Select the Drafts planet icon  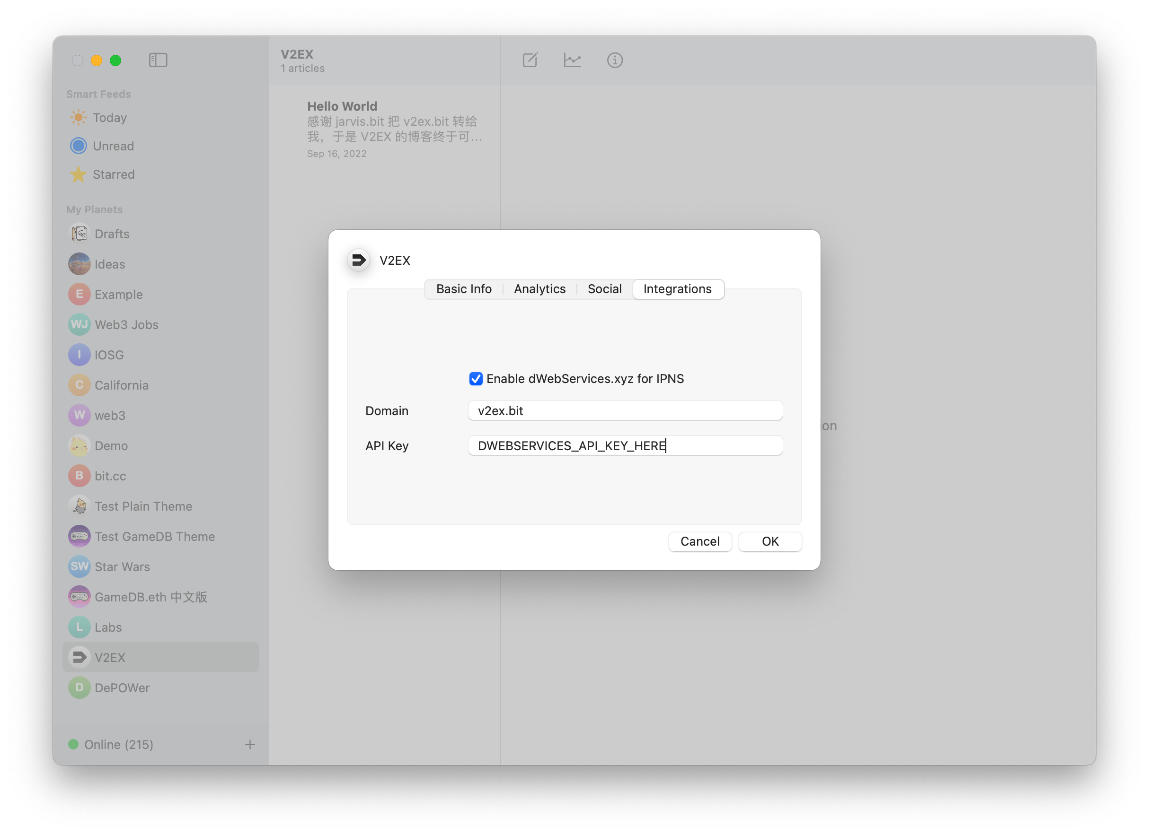(x=79, y=233)
